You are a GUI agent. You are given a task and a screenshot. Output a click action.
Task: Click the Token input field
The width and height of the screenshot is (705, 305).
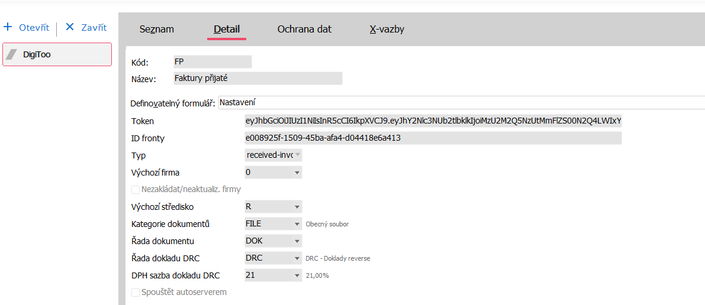[433, 121]
